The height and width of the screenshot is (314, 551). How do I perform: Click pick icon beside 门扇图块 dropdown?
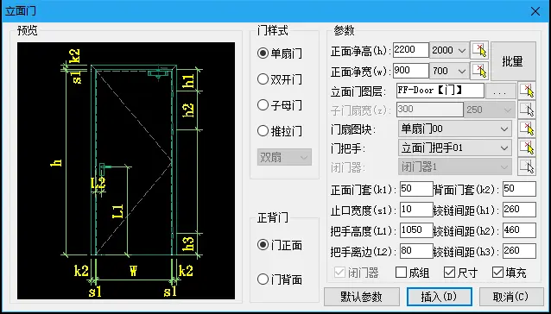point(527,129)
